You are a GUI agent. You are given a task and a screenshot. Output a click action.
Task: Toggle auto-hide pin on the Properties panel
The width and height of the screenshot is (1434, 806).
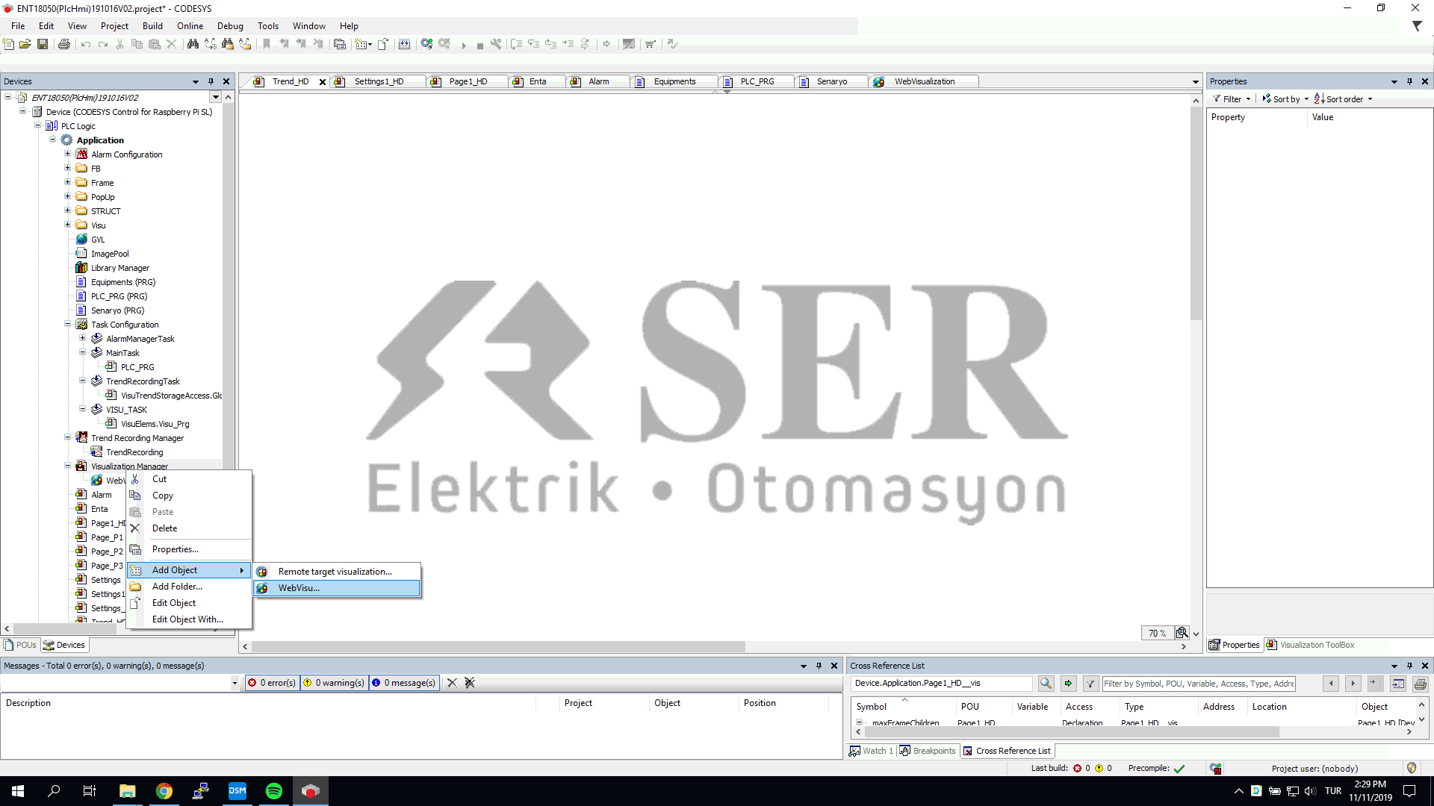click(x=1410, y=81)
